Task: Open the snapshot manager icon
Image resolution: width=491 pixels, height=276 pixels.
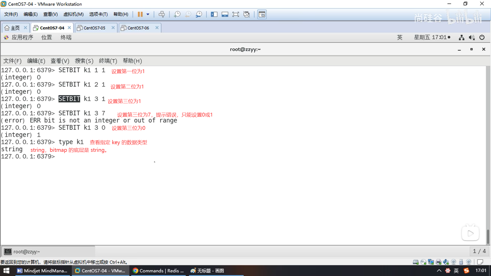Action: click(199, 14)
